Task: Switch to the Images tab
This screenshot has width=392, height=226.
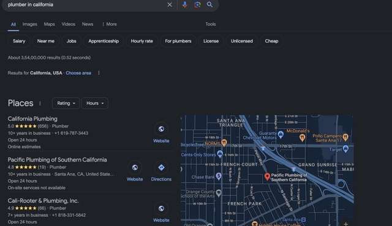Action: tap(30, 24)
